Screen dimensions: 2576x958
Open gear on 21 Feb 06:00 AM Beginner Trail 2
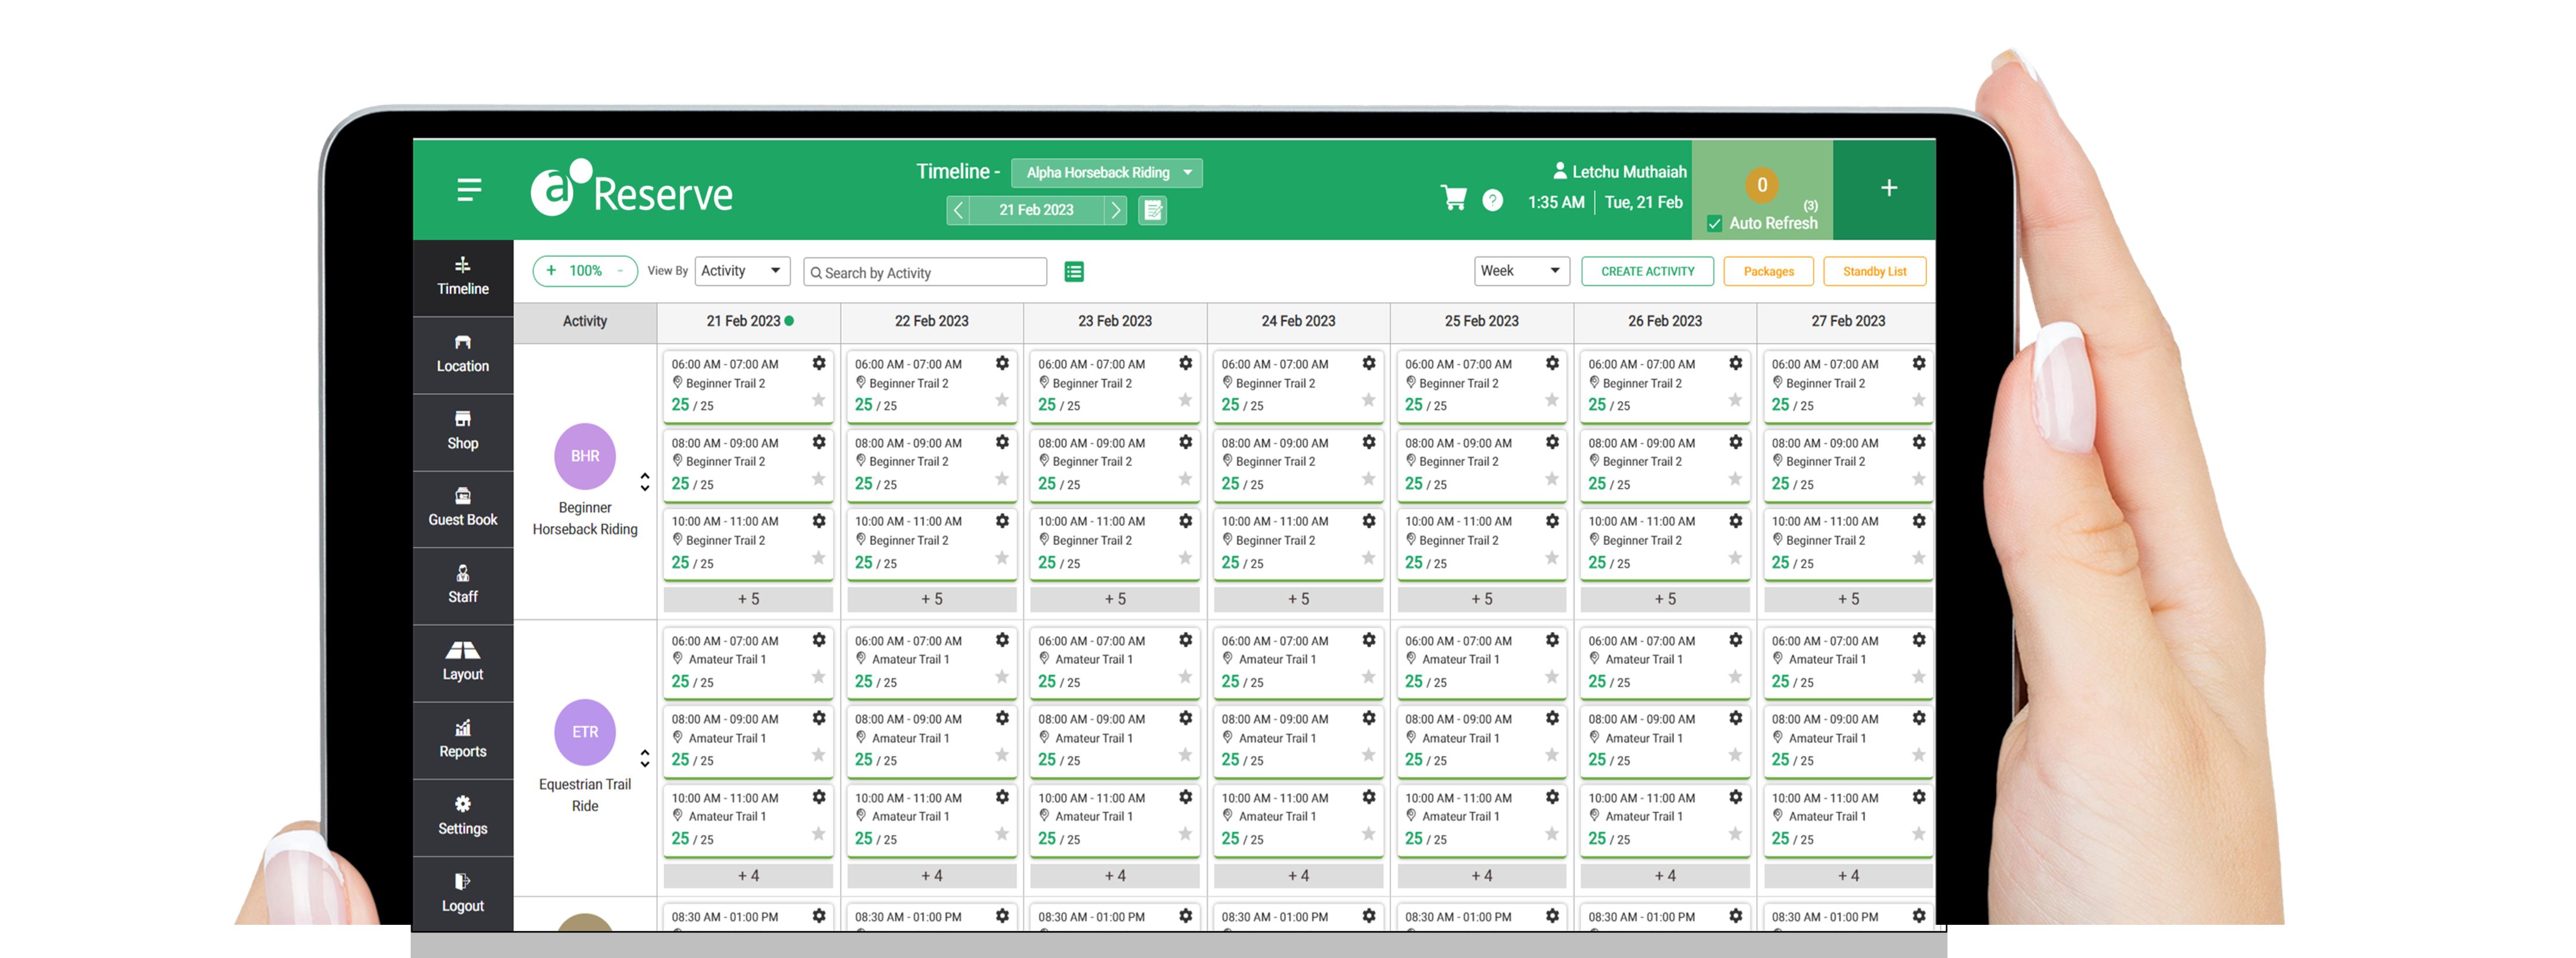[819, 363]
